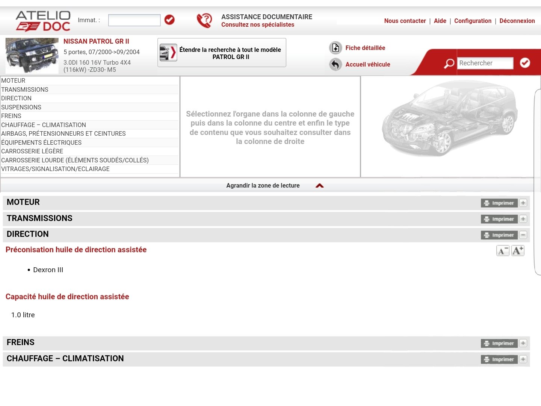
Task: Expand the TRANSMISSIONS section with plus
Action: 523,219
